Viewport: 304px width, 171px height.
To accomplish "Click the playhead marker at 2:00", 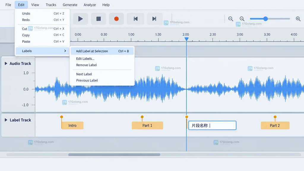I will pyautogui.click(x=186, y=39).
